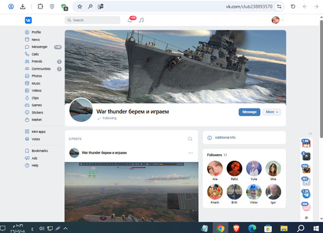Open follower Yulia's profile

point(254,168)
